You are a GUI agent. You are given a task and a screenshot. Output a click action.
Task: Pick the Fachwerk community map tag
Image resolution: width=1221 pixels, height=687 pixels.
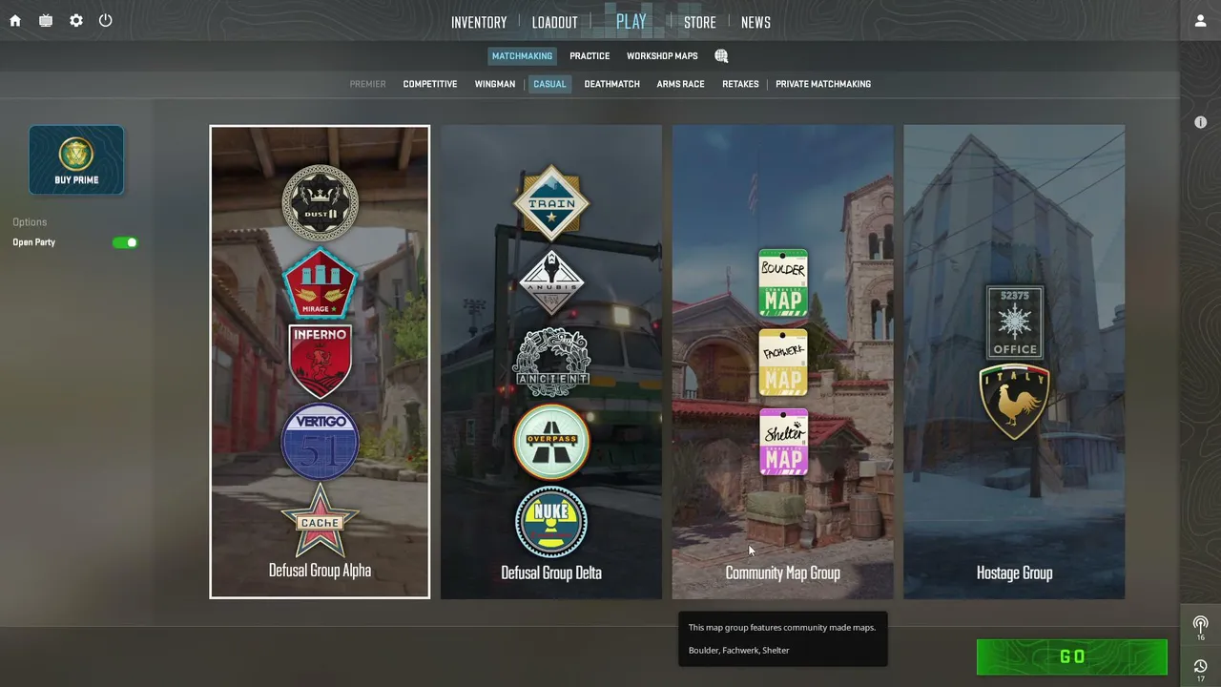(x=783, y=363)
